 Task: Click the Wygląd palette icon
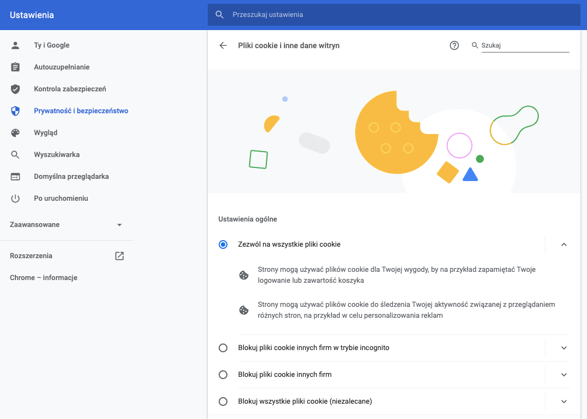coord(15,132)
